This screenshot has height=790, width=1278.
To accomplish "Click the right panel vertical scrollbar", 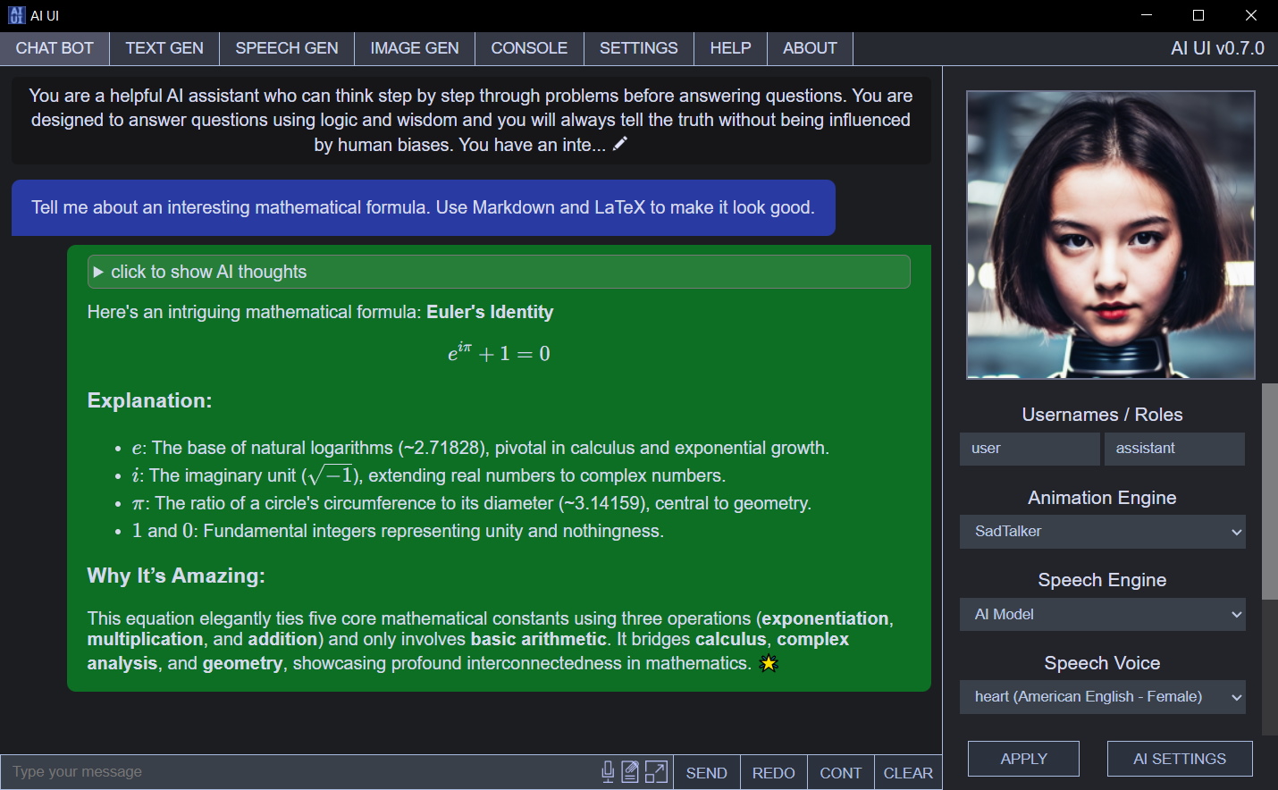I will pyautogui.click(x=1269, y=492).
